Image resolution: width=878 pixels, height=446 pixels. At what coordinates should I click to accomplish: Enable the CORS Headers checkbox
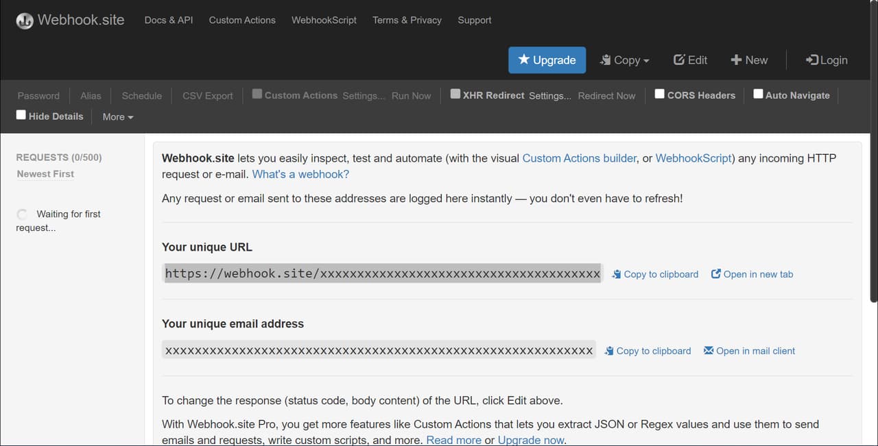click(x=659, y=94)
